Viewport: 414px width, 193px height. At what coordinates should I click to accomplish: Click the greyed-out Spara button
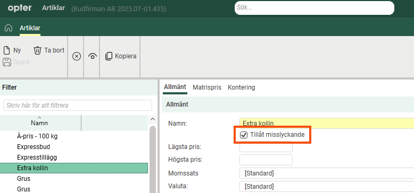(16, 62)
